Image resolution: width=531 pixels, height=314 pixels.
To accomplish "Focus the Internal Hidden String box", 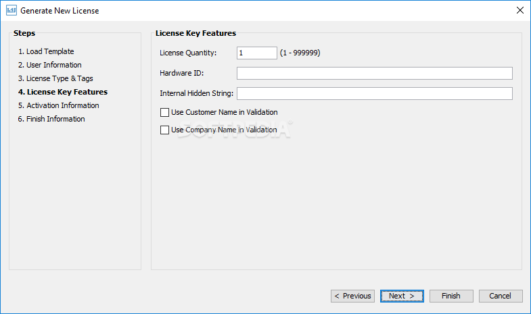I will [x=375, y=94].
